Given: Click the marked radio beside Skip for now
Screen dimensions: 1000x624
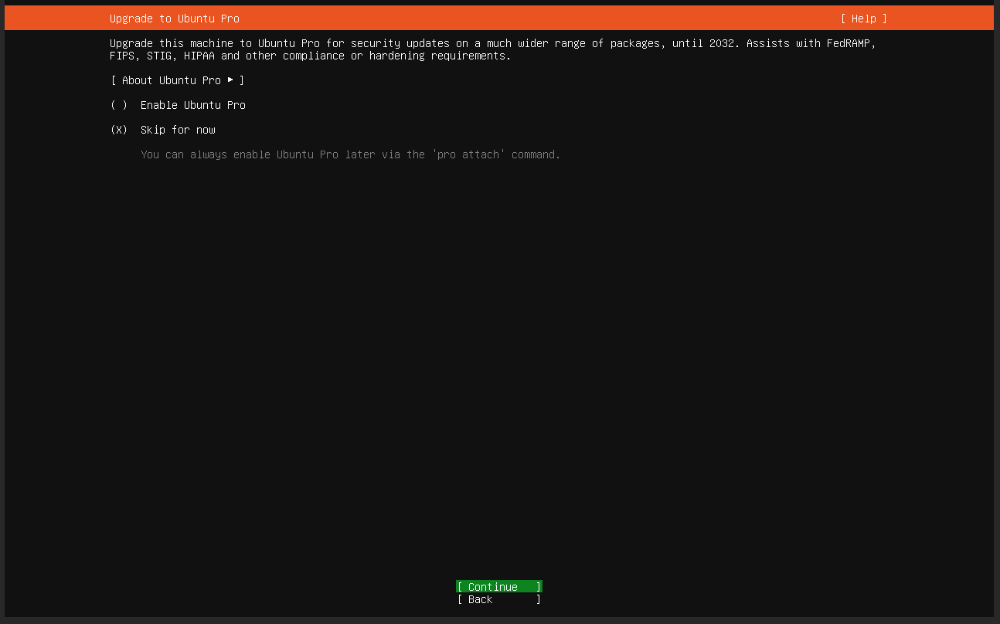Looking at the screenshot, I should coord(118,130).
